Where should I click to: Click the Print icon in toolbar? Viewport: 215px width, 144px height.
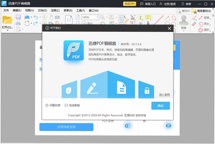tap(18, 23)
